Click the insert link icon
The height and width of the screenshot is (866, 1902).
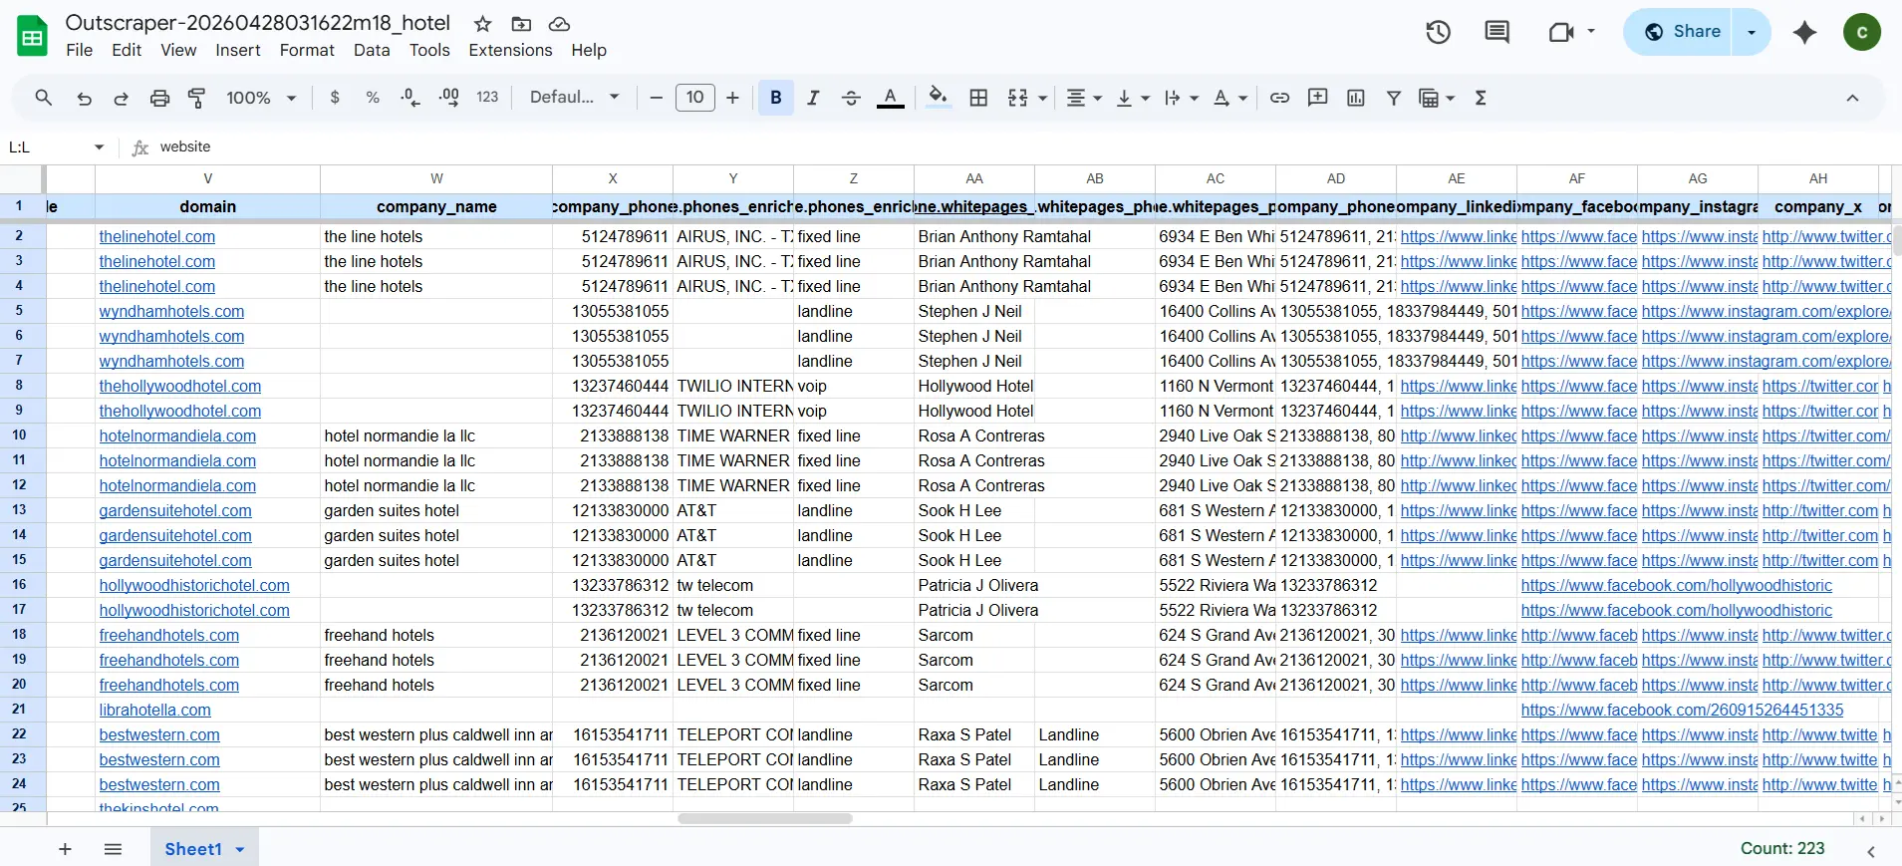click(1279, 98)
